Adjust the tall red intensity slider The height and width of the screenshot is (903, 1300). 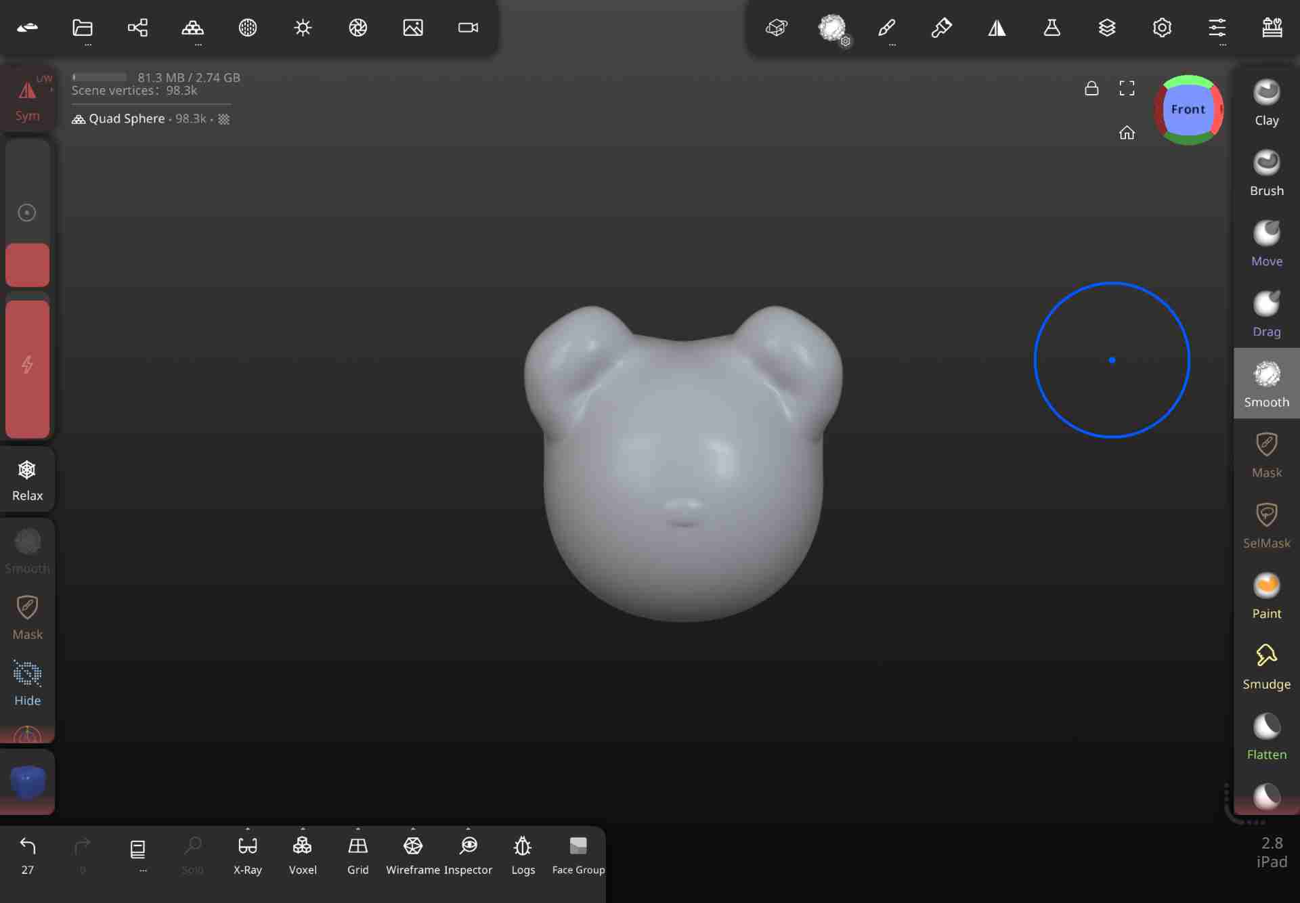coord(27,368)
